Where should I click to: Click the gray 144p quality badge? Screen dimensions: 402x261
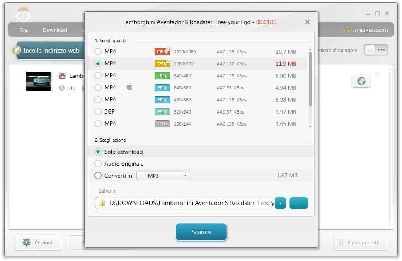click(162, 123)
